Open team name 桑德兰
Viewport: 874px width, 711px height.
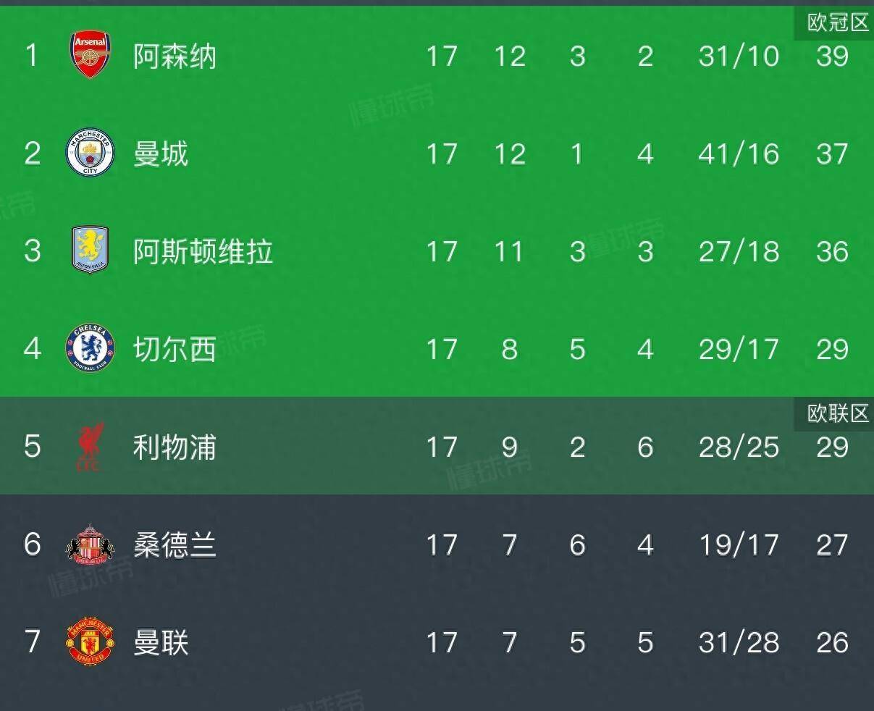coord(175,544)
